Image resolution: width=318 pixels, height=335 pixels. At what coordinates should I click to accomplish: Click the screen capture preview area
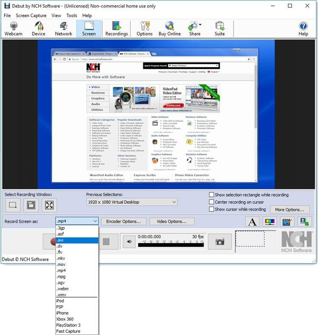[159, 114]
